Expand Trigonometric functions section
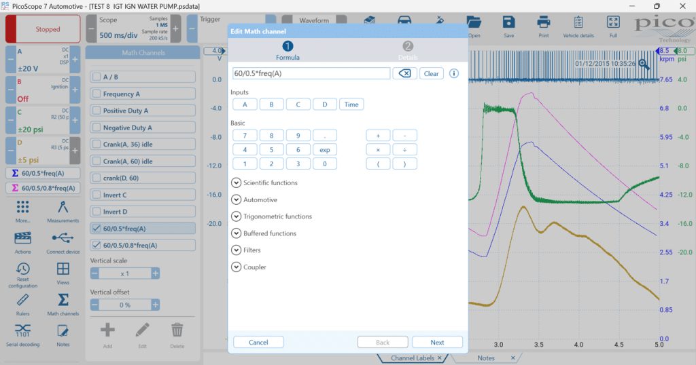696x365 pixels. [236, 216]
